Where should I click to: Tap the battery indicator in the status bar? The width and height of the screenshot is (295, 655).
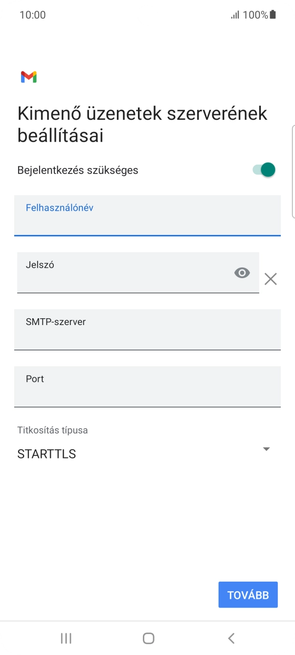pos(272,15)
